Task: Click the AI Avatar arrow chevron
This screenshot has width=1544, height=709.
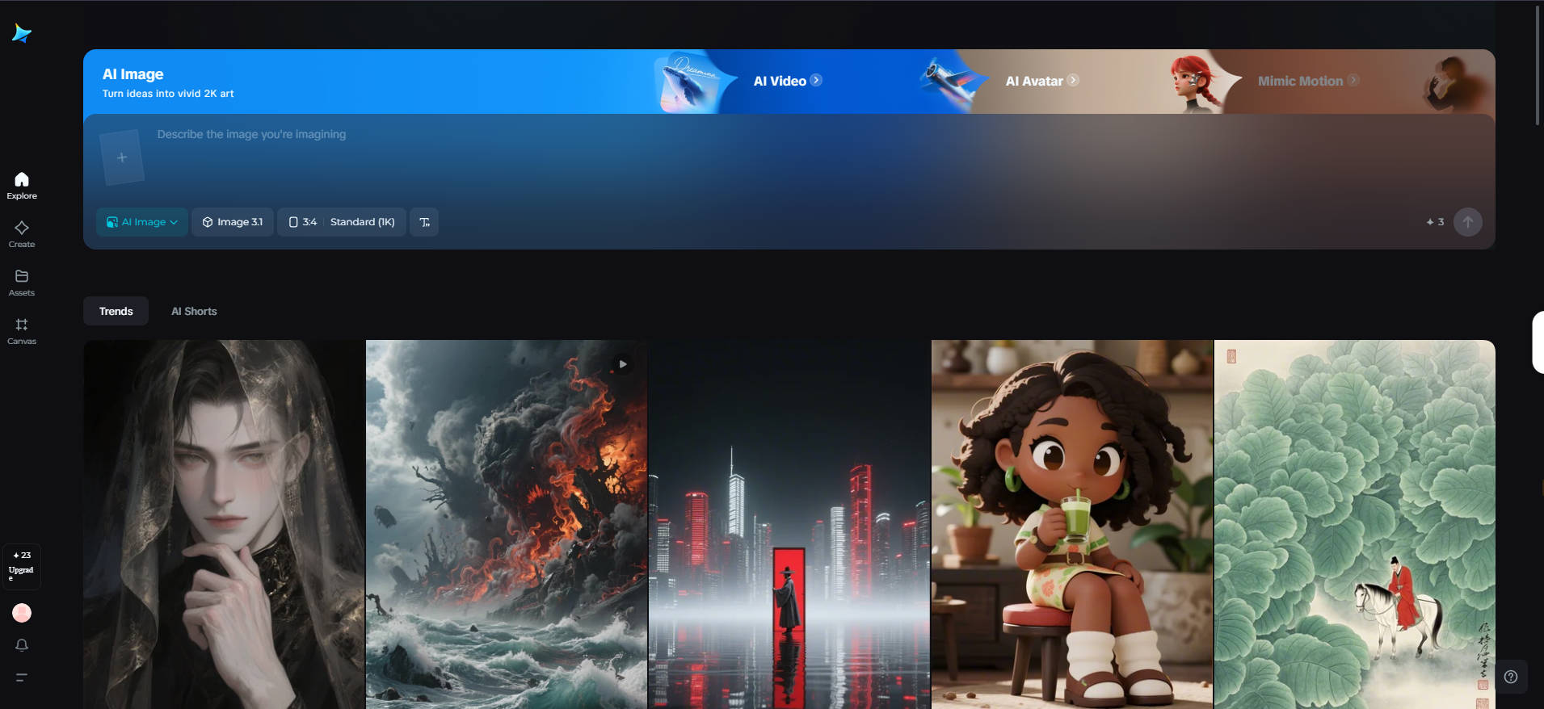Action: pyautogui.click(x=1073, y=80)
